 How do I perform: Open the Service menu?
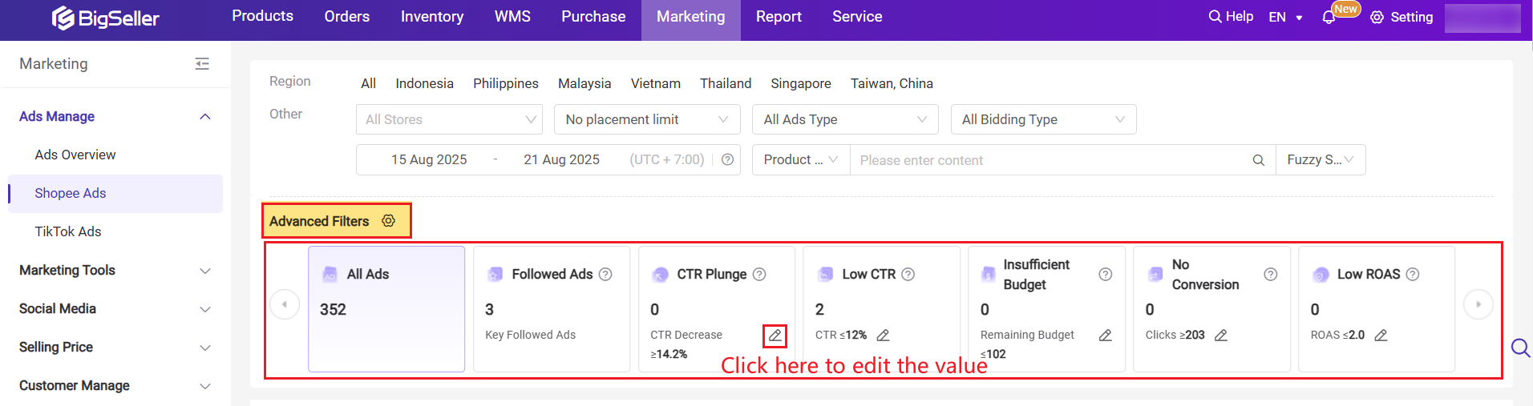(857, 16)
